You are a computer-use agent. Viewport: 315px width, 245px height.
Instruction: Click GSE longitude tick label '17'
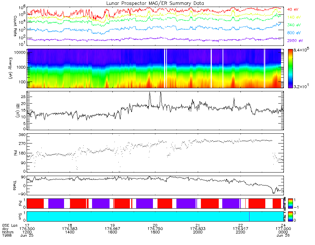27,225
